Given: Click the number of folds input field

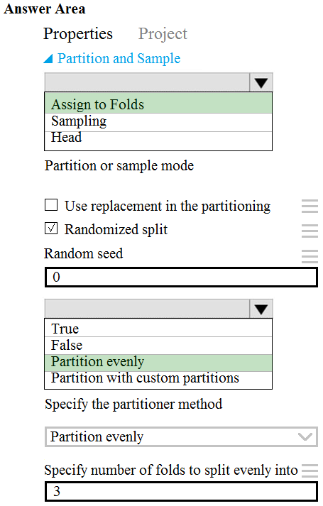Looking at the screenshot, I should [x=181, y=492].
